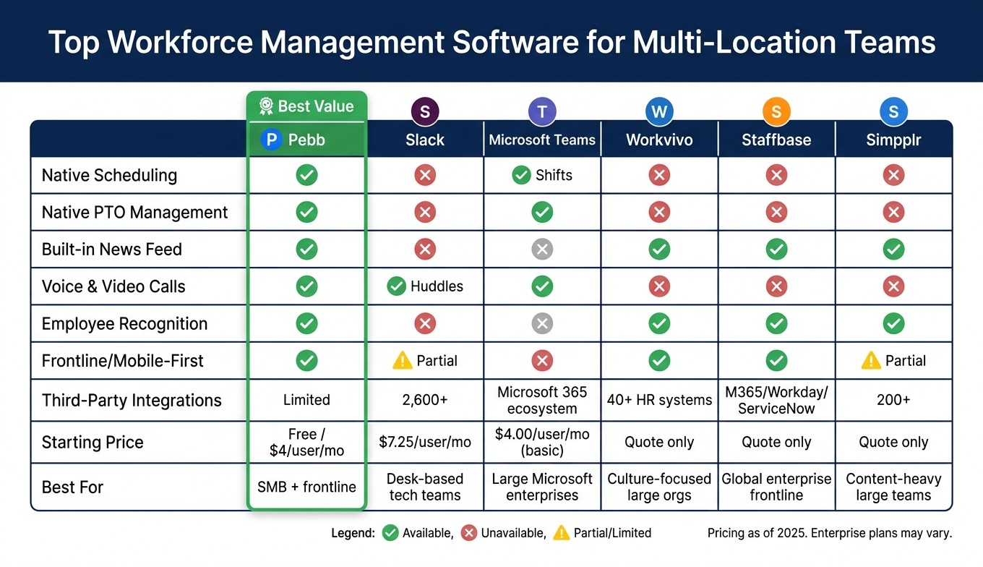Viewport: 983px width, 567px height.
Task: Click the Staffbase orange S logo icon
Action: 776,112
